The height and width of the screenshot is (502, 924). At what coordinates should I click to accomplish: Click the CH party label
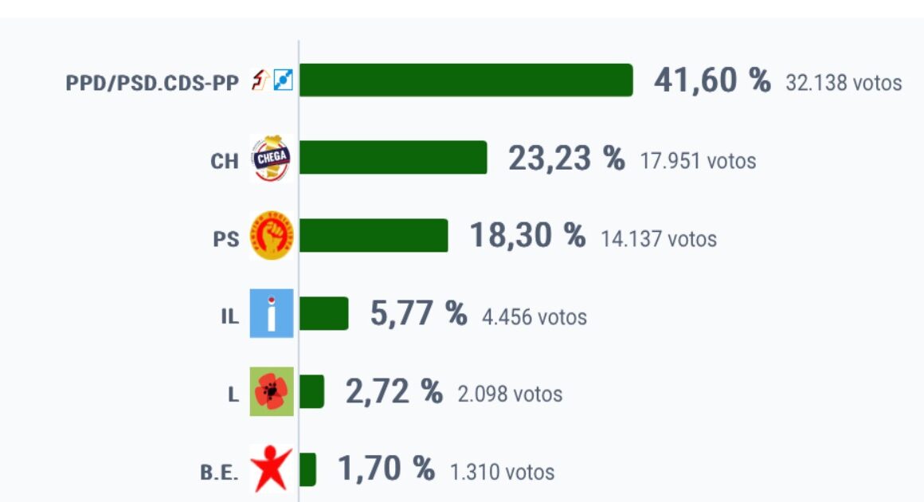pos(225,161)
